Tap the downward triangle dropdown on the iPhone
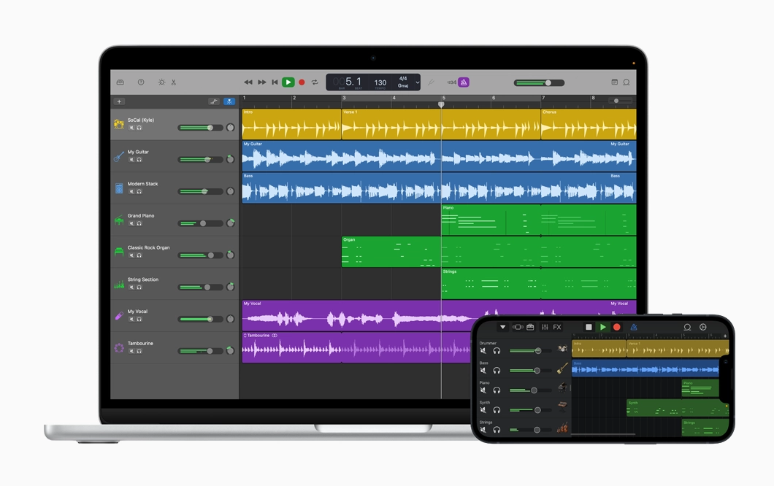 pyautogui.click(x=502, y=326)
